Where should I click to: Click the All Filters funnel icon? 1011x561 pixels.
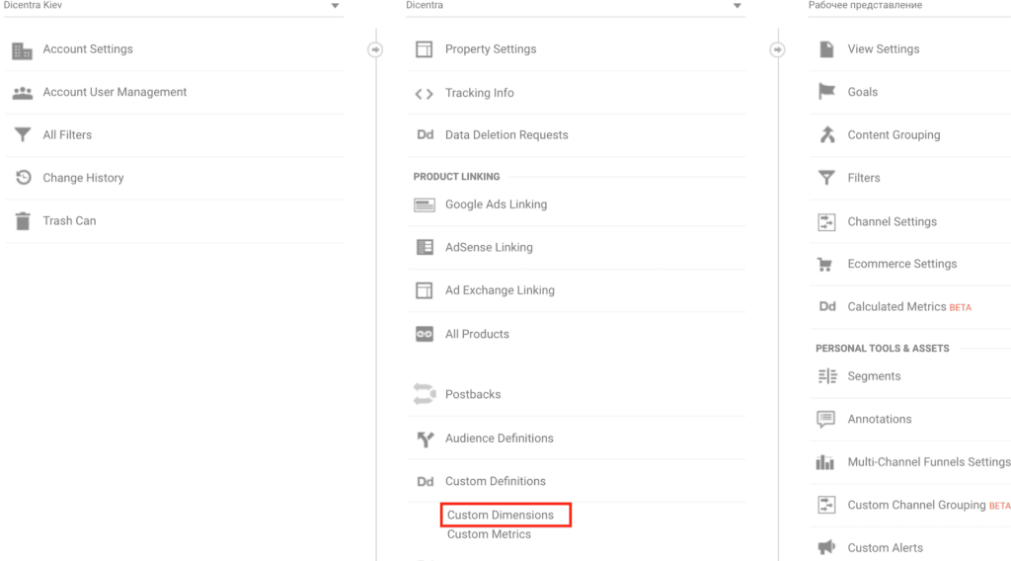(x=23, y=134)
